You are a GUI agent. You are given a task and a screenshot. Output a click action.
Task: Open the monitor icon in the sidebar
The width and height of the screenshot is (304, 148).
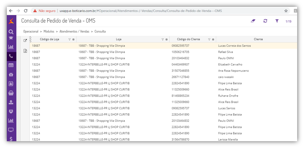coord(11,130)
